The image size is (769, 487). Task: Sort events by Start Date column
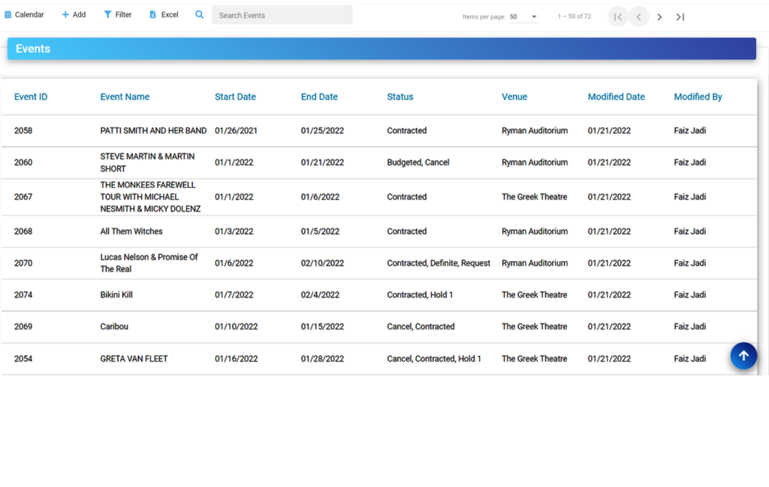(235, 96)
